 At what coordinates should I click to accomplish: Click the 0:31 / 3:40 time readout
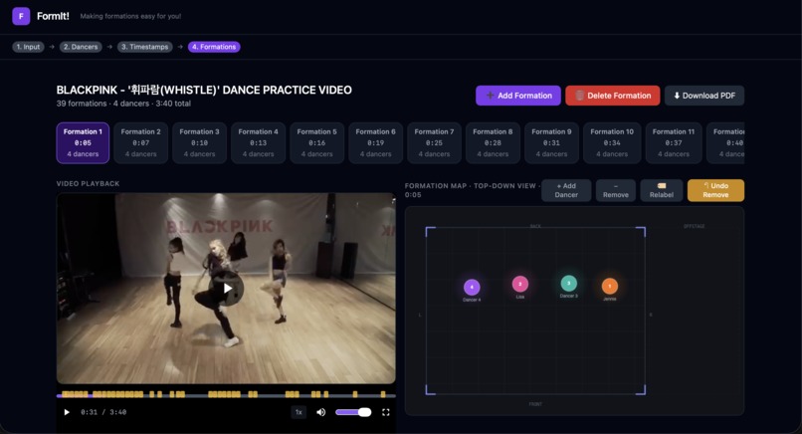coord(103,412)
